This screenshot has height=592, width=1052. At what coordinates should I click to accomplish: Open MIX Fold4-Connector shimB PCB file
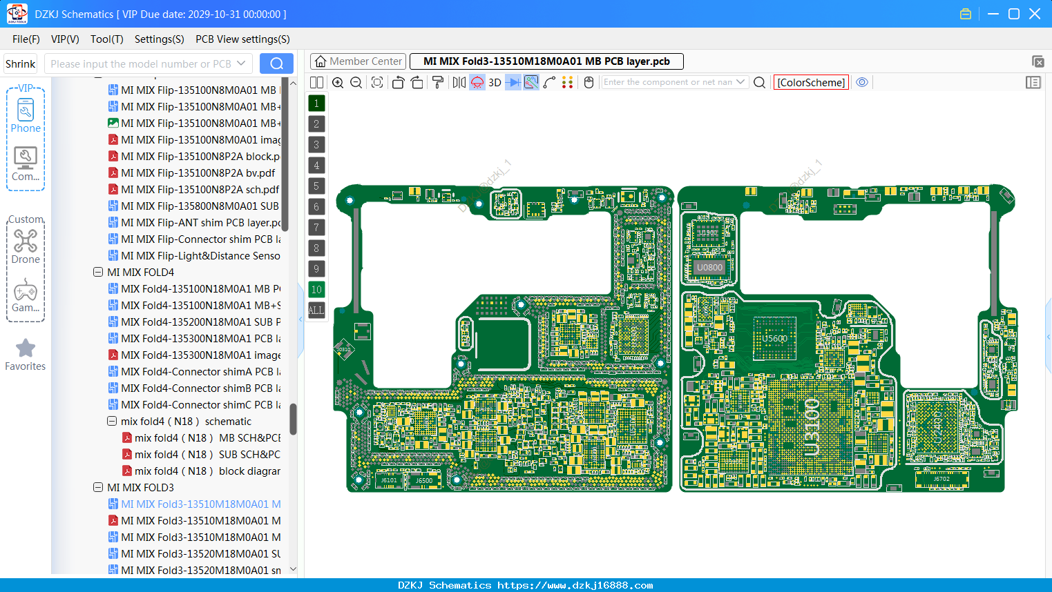click(195, 388)
